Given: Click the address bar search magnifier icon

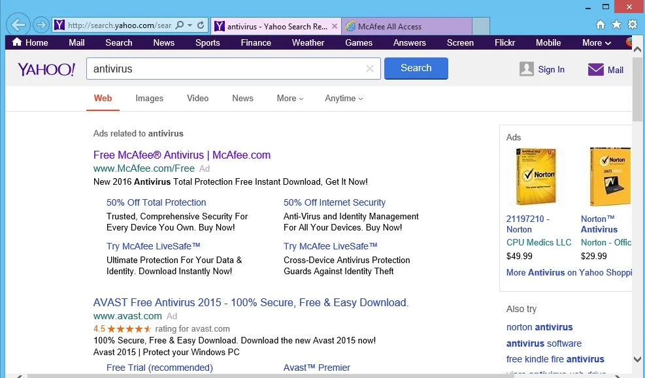Looking at the screenshot, I should [x=179, y=25].
